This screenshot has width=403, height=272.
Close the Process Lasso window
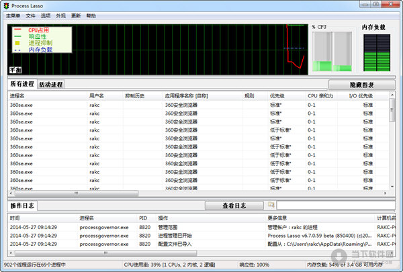390,5
